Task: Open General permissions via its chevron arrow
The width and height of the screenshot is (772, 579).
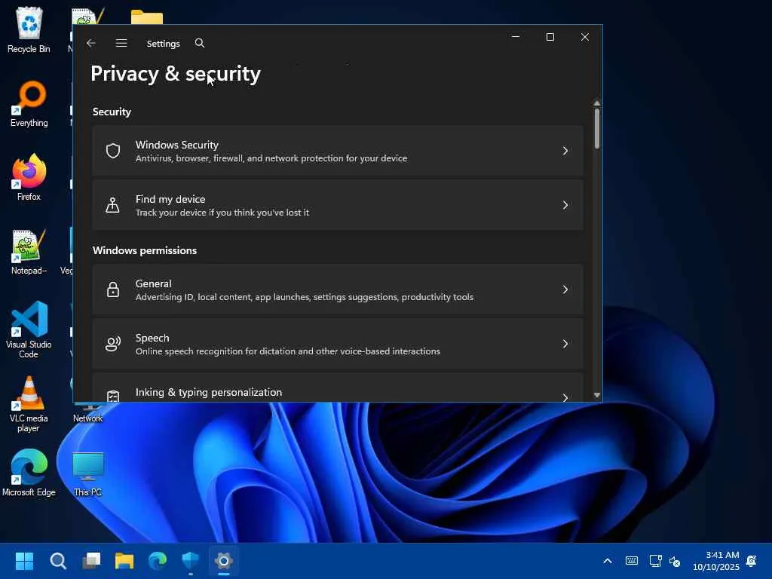Action: pos(565,289)
